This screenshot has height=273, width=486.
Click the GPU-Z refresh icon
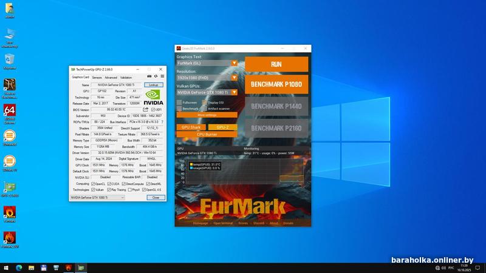[x=156, y=76]
